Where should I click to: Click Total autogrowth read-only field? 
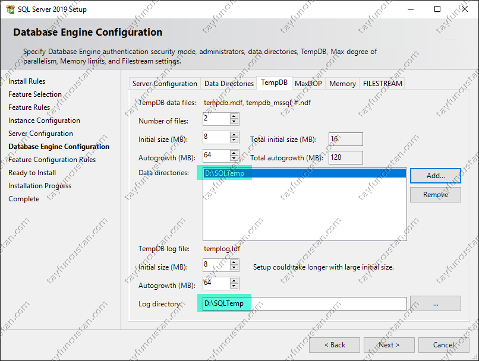pyautogui.click(x=346, y=157)
